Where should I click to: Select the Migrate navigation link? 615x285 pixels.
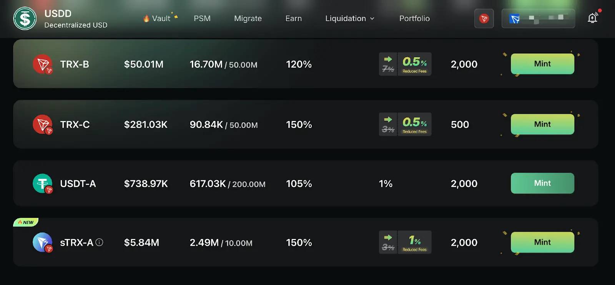[x=248, y=18]
